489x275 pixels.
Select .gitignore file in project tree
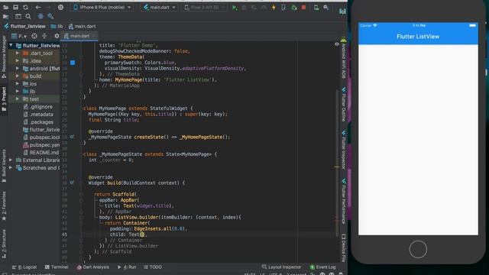40,107
